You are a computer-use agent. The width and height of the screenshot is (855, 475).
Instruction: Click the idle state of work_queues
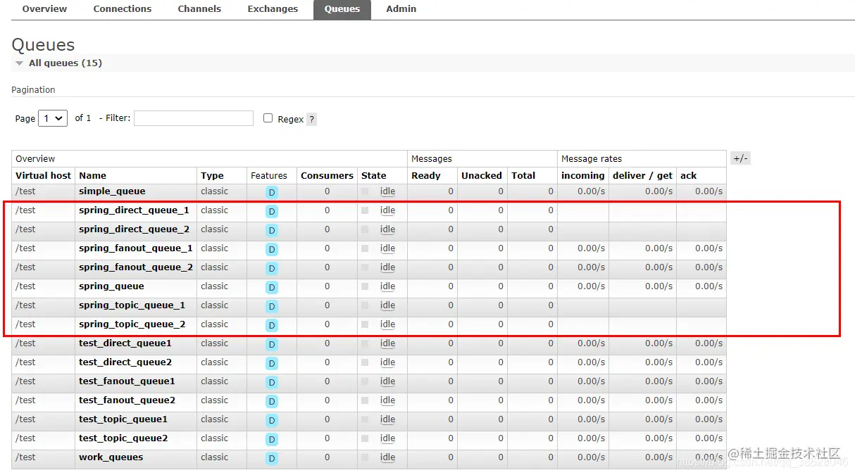(x=387, y=457)
